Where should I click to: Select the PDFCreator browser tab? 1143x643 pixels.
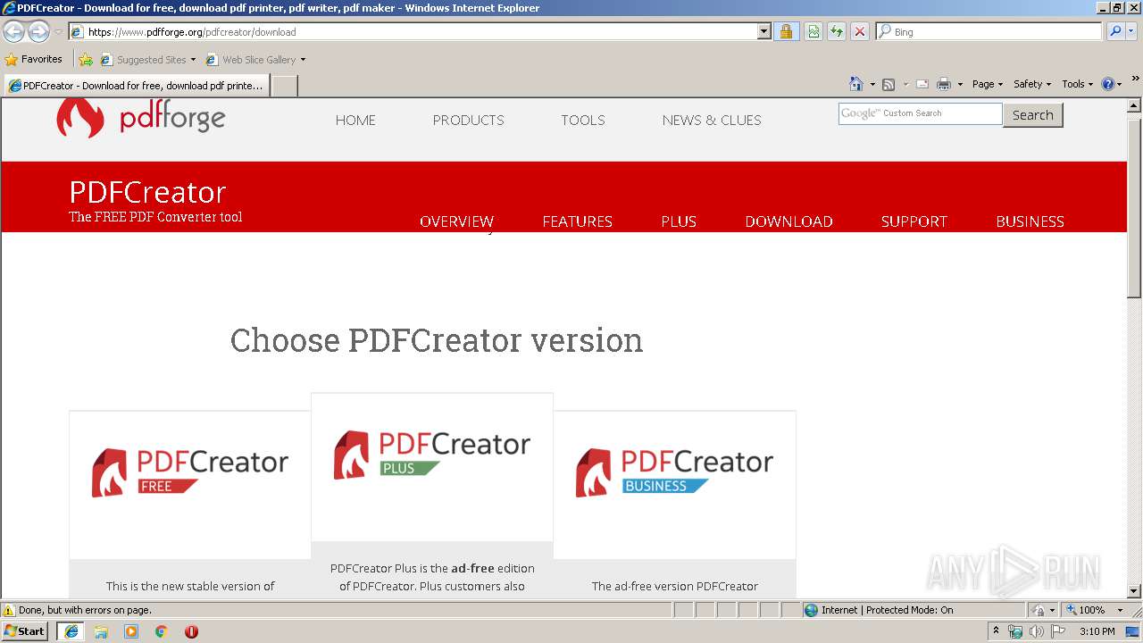tap(137, 86)
